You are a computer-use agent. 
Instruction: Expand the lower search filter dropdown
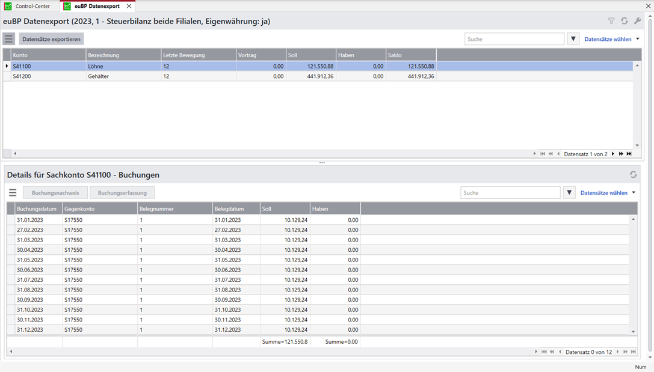[x=569, y=193]
